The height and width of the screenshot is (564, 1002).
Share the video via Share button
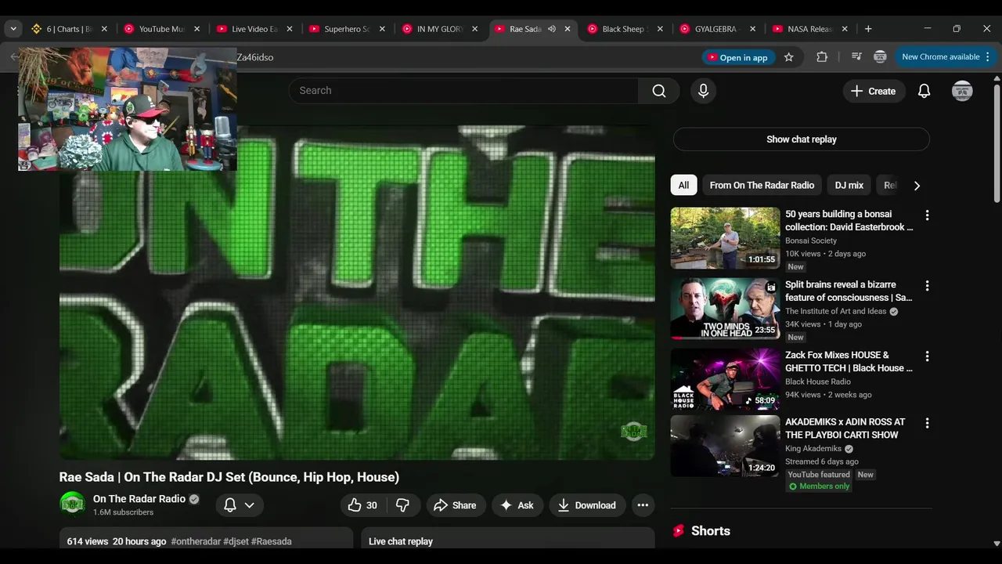456,505
